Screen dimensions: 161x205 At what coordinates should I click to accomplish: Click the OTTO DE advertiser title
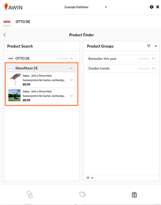[23, 22]
